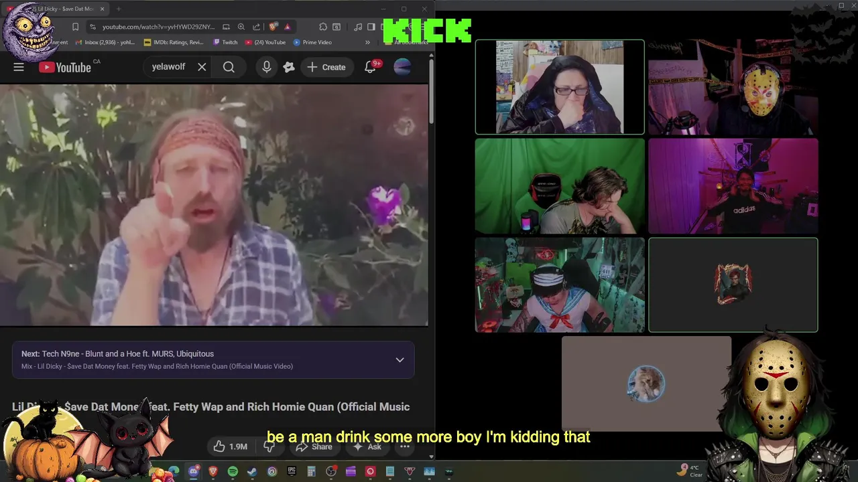
Task: Open Brave browser from the taskbar
Action: point(213,471)
